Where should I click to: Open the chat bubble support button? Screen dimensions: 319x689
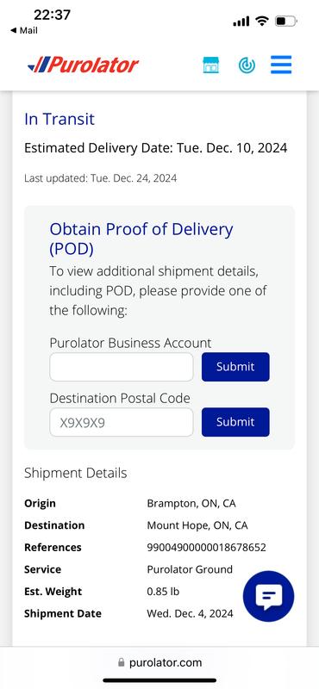268,596
